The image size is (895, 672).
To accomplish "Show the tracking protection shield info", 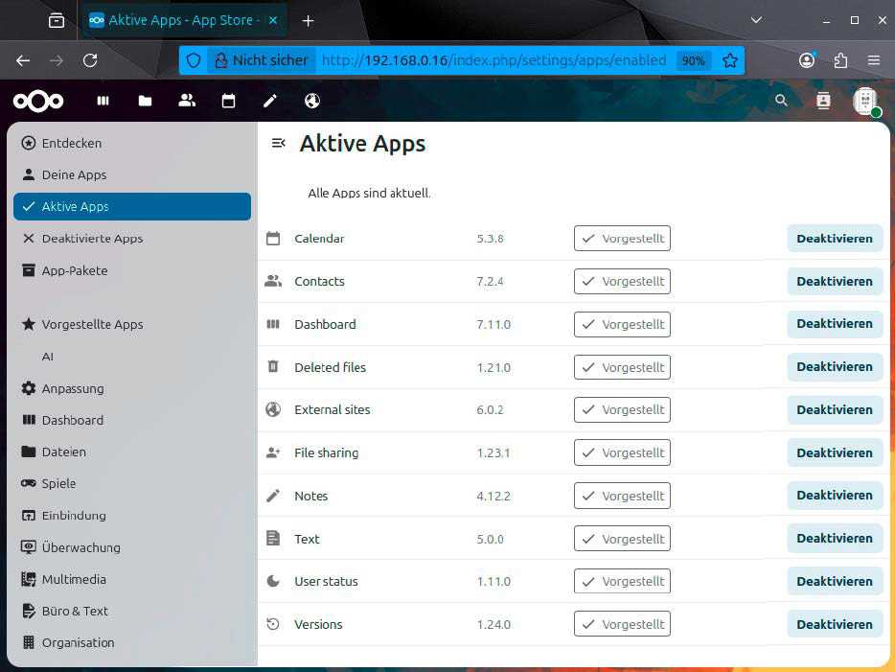I will coord(193,60).
